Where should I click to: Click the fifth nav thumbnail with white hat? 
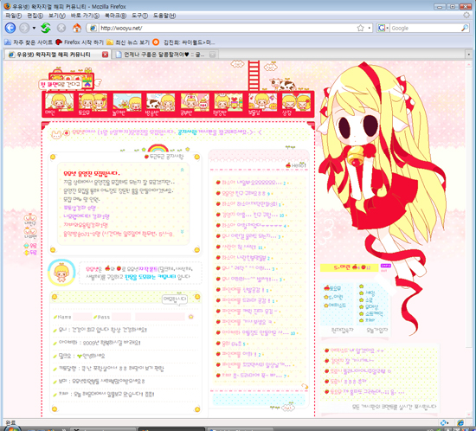(x=195, y=104)
